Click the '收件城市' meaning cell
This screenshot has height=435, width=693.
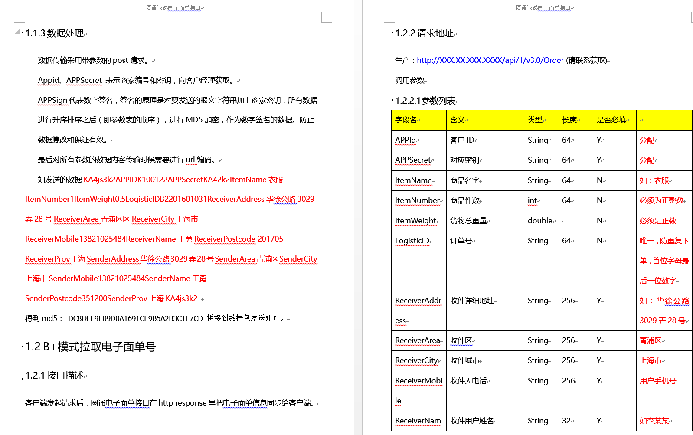click(x=485, y=360)
